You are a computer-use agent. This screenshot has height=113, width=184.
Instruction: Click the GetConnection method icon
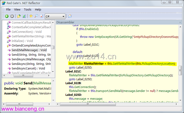pyautogui.click(x=9, y=32)
